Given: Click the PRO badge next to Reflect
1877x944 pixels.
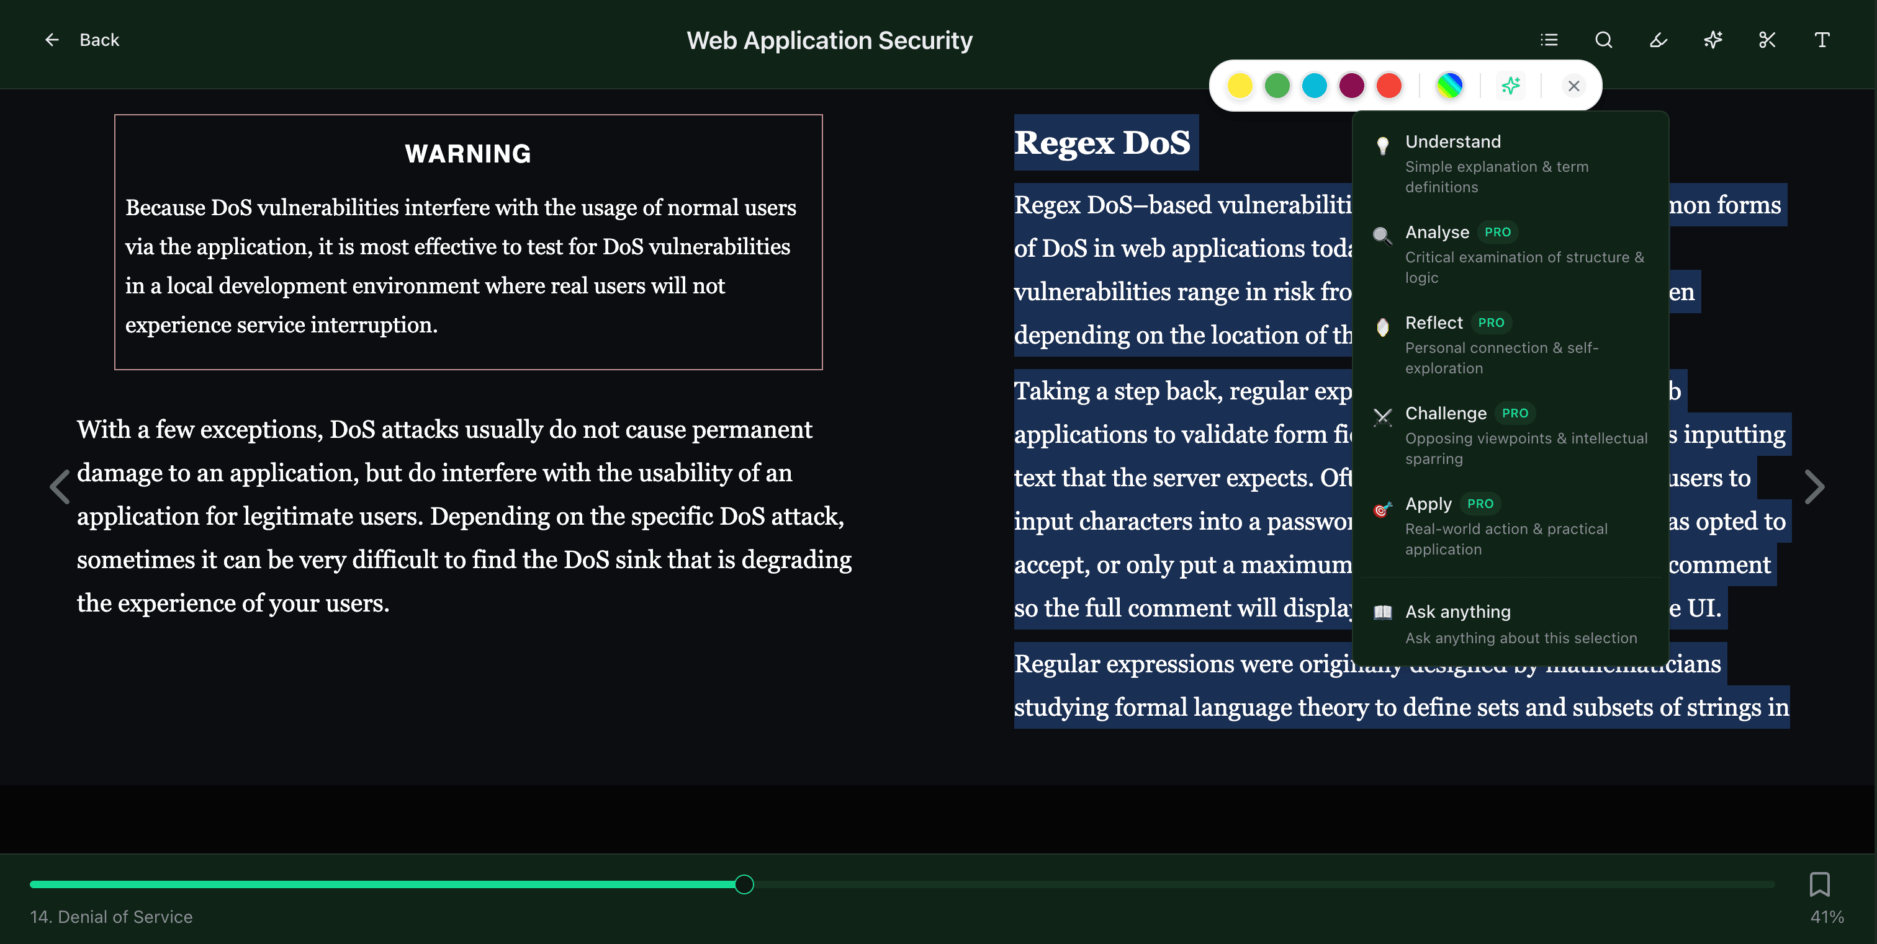Looking at the screenshot, I should [1491, 323].
